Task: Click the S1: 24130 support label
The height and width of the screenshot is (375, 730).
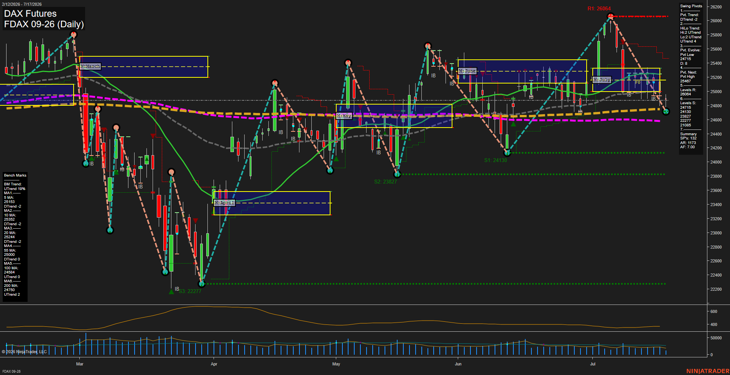Action: coord(495,160)
